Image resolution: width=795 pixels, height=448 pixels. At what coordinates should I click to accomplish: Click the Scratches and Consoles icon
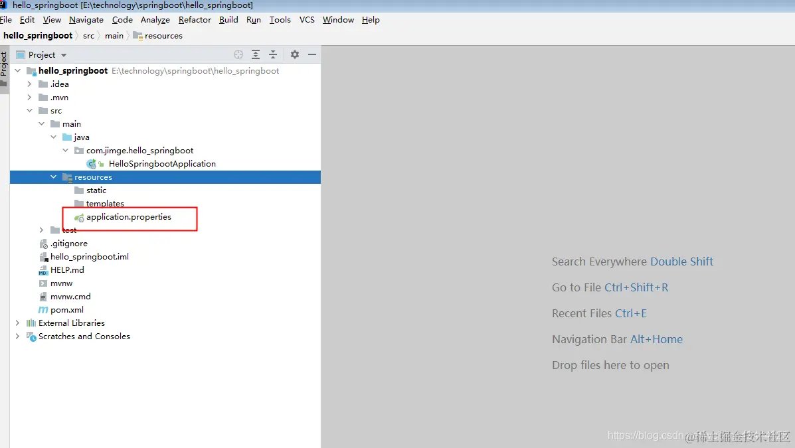point(31,336)
